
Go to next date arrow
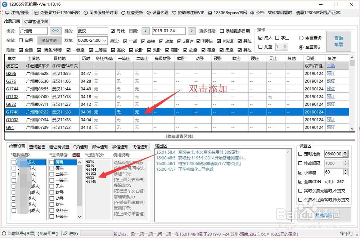(x=192, y=31)
